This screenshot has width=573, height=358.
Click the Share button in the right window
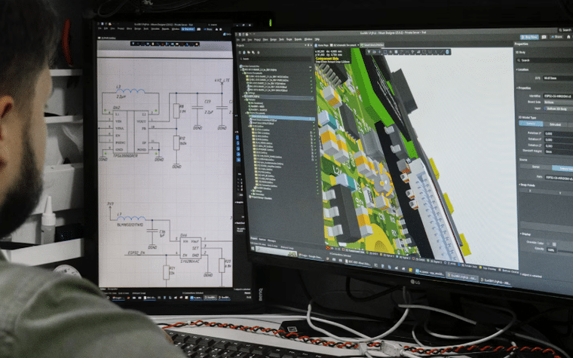point(556,37)
